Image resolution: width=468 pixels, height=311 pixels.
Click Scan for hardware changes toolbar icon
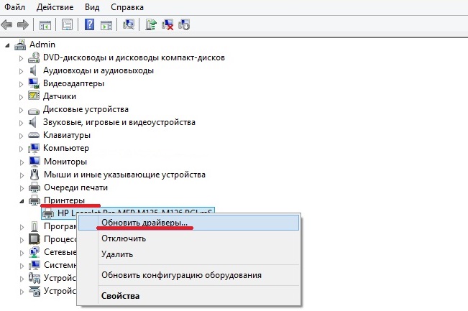129,24
